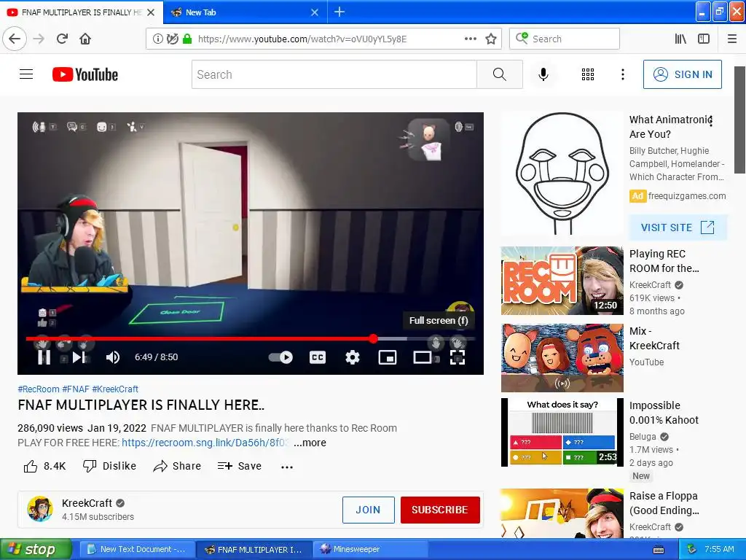
Task: Switch to the New Tab tab
Action: tap(238, 12)
